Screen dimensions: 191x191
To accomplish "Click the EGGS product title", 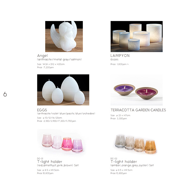I will pos(42,110).
